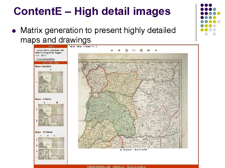Select cell A4 of the 16-part map

(41, 157)
